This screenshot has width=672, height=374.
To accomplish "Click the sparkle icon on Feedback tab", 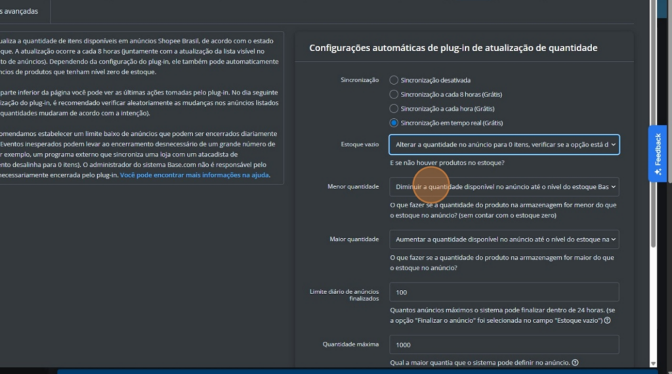I will tap(658, 172).
